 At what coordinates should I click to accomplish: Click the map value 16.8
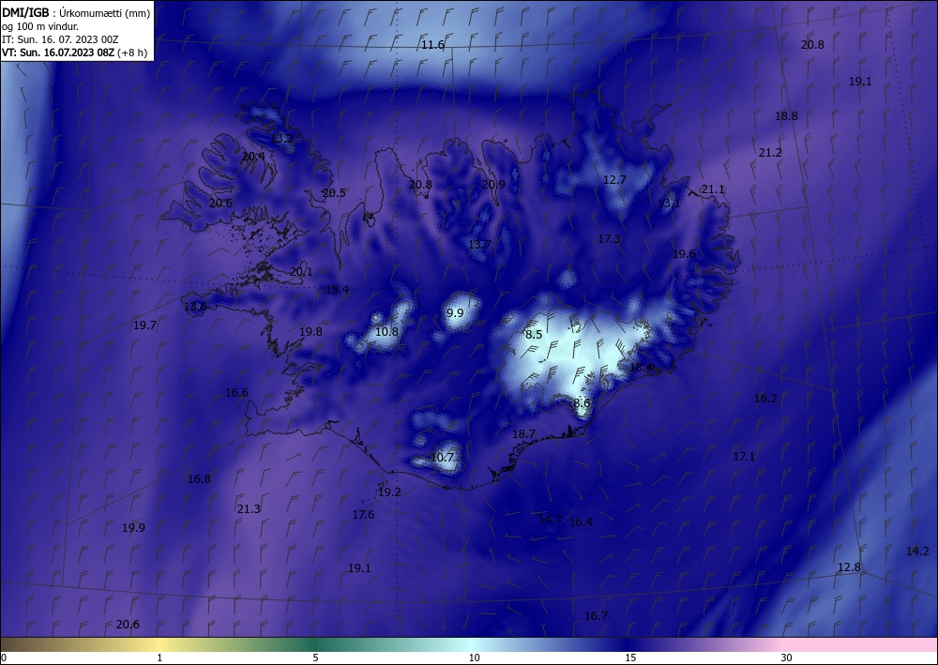tap(199, 479)
